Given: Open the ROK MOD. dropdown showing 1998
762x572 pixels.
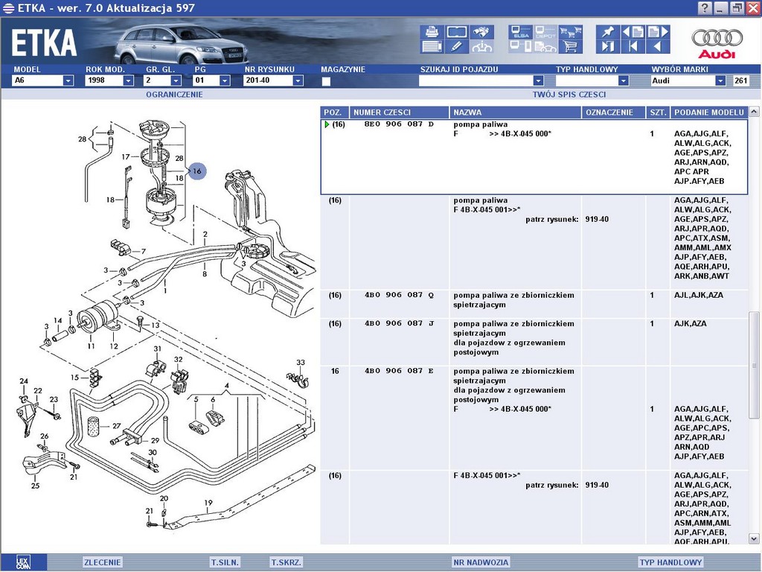Looking at the screenshot, I should (128, 80).
